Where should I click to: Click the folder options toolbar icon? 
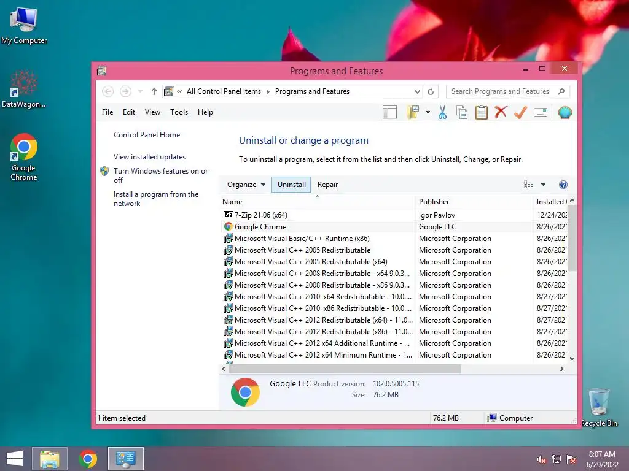click(x=413, y=113)
